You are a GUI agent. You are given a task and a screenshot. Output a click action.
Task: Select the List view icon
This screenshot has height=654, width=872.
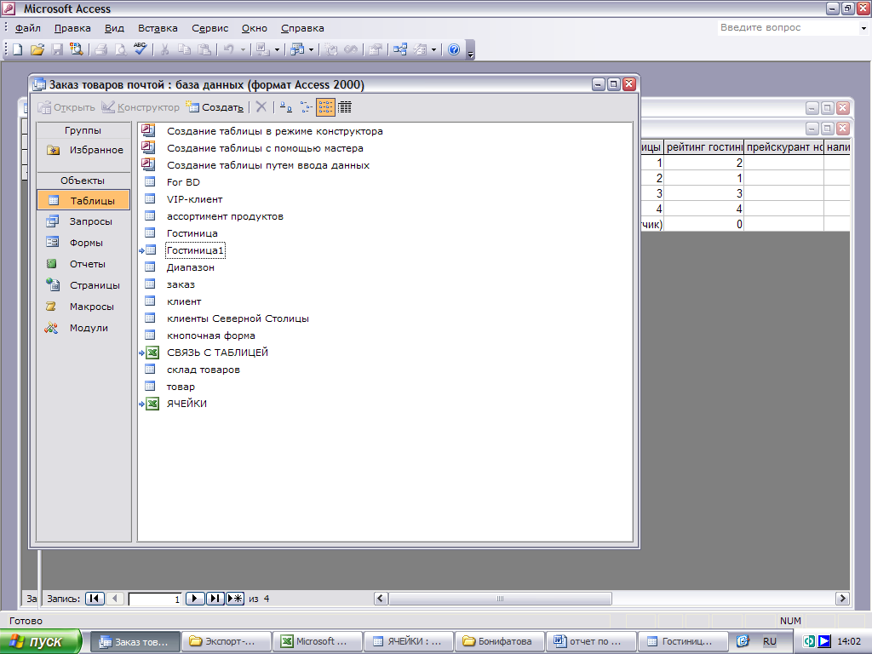point(325,106)
